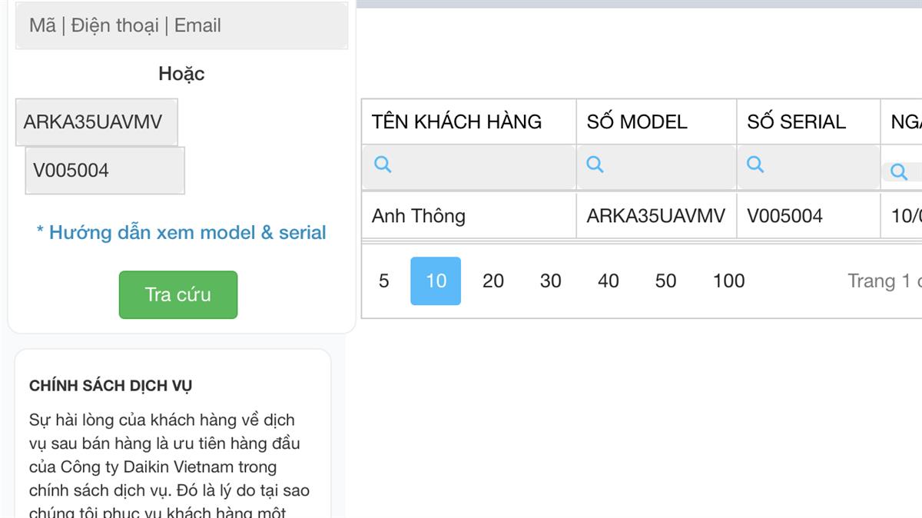This screenshot has width=922, height=518.
Task: Display 100 rows per page
Action: coord(728,281)
